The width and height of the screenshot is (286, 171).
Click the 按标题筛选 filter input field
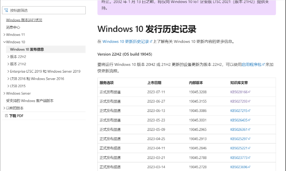[x=44, y=10]
